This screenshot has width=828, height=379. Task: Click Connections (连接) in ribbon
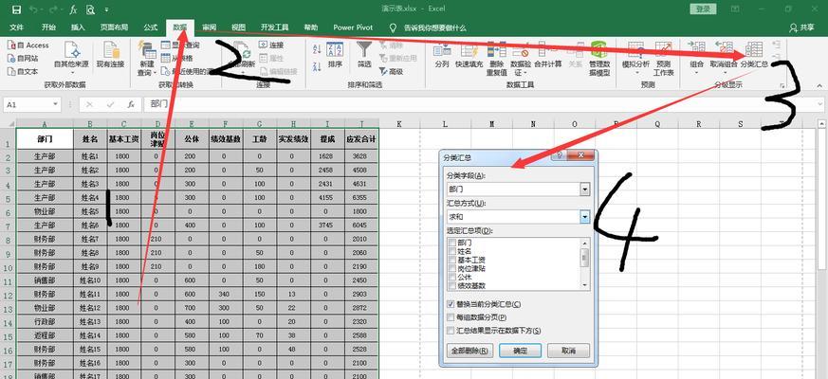[271, 45]
